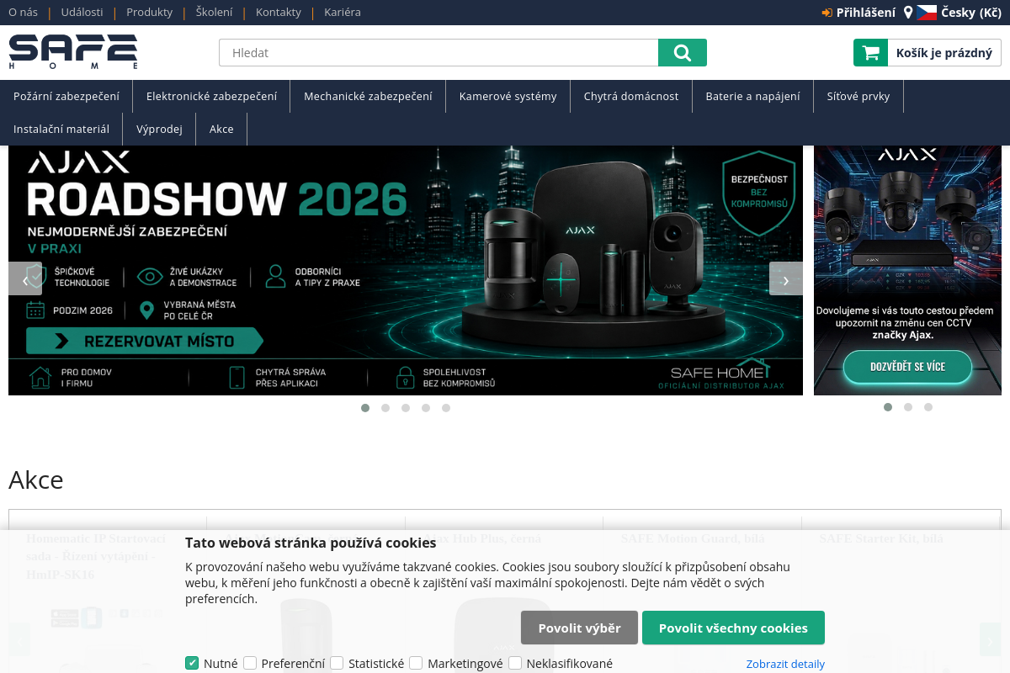
Task: Select second side banner dot
Action: [x=908, y=407]
